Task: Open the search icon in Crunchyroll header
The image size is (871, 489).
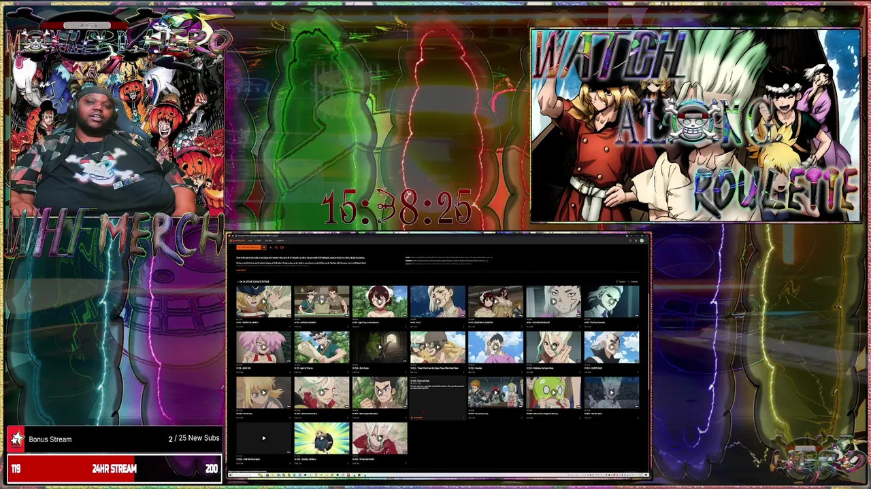Action: 630,240
